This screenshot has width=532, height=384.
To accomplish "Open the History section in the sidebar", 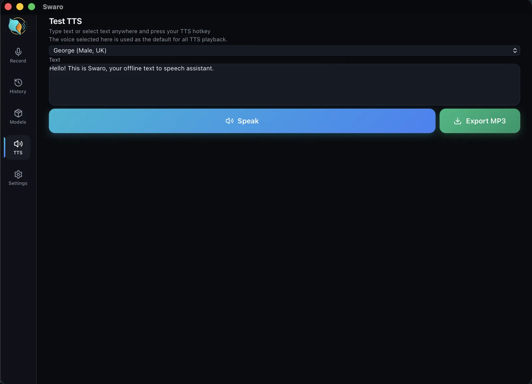I will pyautogui.click(x=18, y=86).
